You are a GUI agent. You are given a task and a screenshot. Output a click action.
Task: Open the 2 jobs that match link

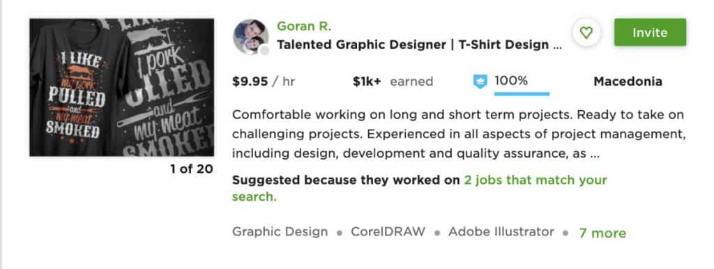click(419, 188)
